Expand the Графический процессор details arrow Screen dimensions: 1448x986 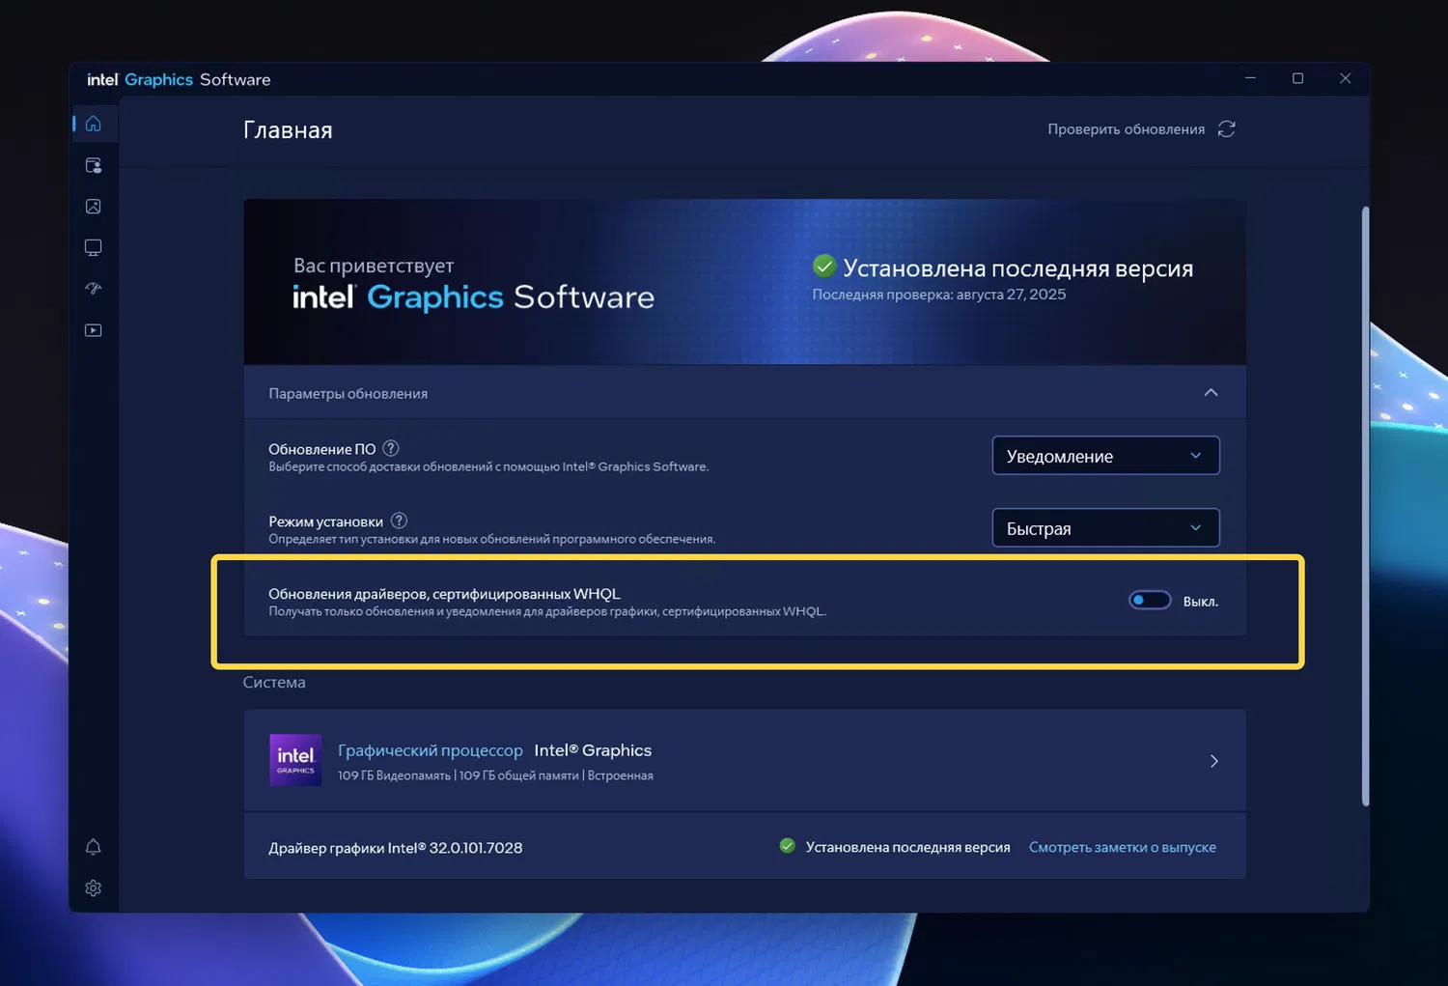click(x=1214, y=761)
